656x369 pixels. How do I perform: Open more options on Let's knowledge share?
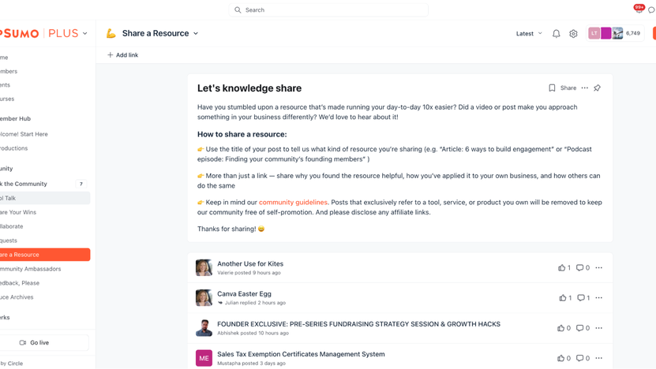tap(584, 88)
